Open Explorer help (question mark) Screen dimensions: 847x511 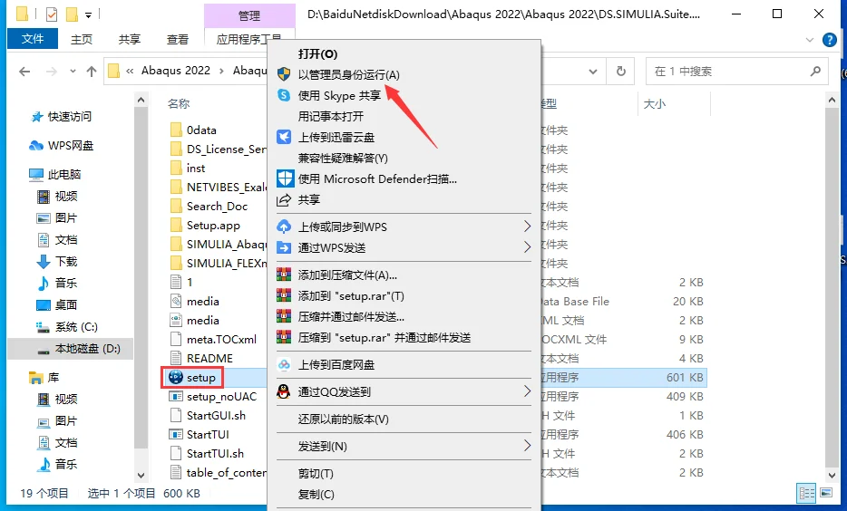(829, 39)
